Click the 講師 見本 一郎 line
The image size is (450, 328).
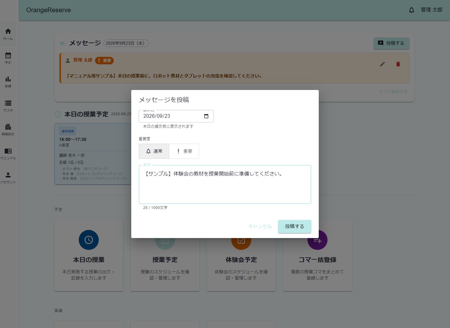(x=72, y=155)
